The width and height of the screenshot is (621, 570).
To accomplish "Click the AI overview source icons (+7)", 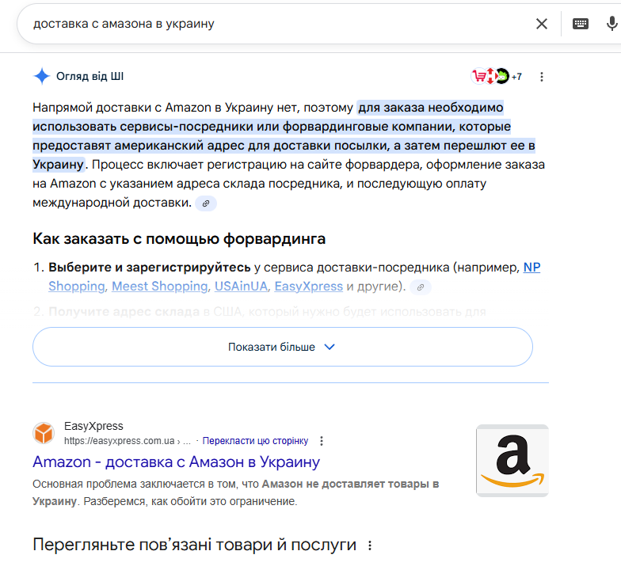I will [x=497, y=77].
